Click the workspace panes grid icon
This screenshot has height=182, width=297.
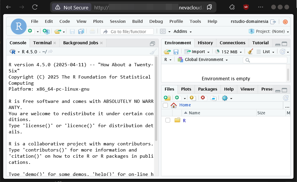coord(163,31)
